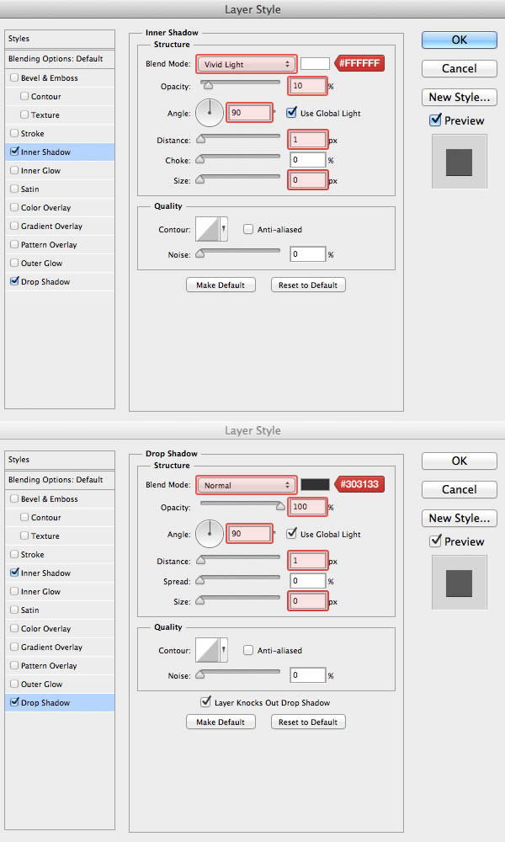Click Inner Shadow opacity slider handle

tap(208, 85)
